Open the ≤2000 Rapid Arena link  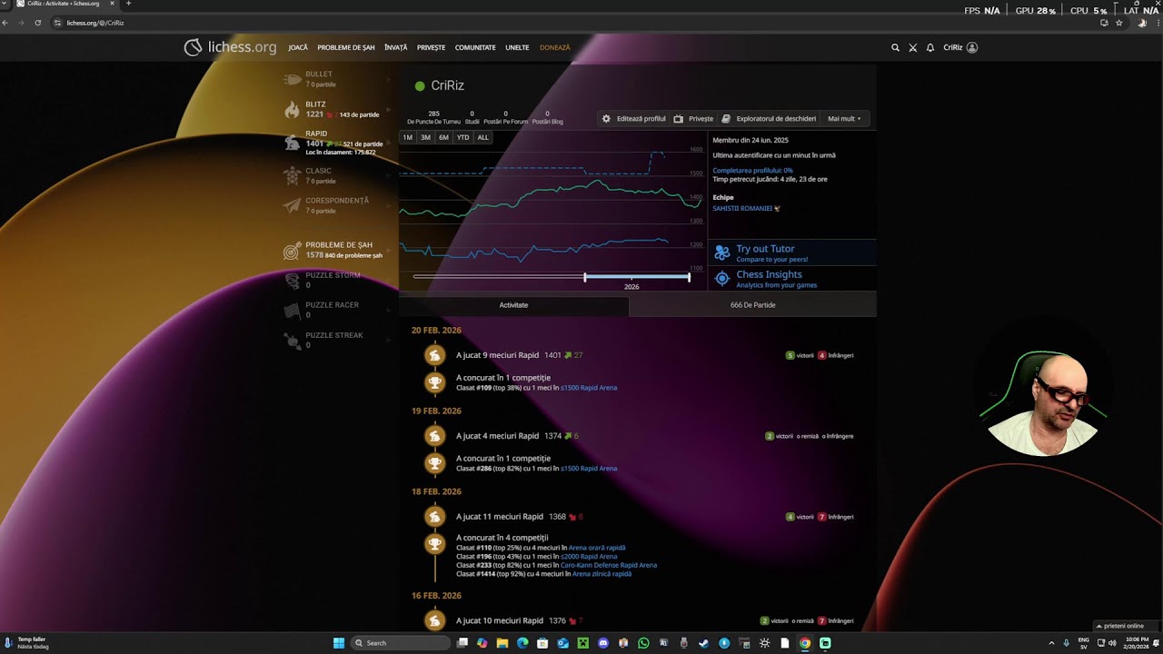[x=589, y=557]
